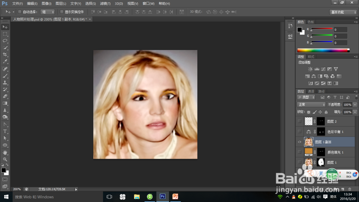The height and width of the screenshot is (202, 359).
Task: Select the Eraser tool
Action: pyautogui.click(x=5, y=97)
